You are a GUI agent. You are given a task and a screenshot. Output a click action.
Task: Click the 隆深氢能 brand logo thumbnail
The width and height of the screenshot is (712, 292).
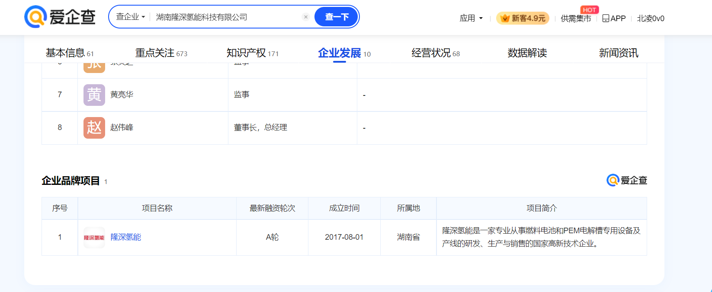point(94,238)
